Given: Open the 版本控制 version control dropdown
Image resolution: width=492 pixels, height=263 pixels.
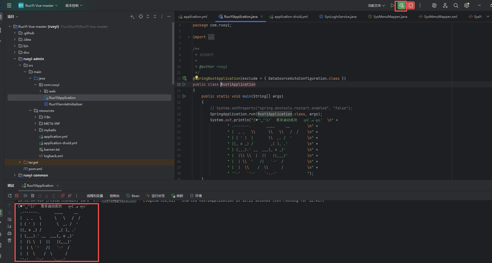Looking at the screenshot, I should pos(74,5).
